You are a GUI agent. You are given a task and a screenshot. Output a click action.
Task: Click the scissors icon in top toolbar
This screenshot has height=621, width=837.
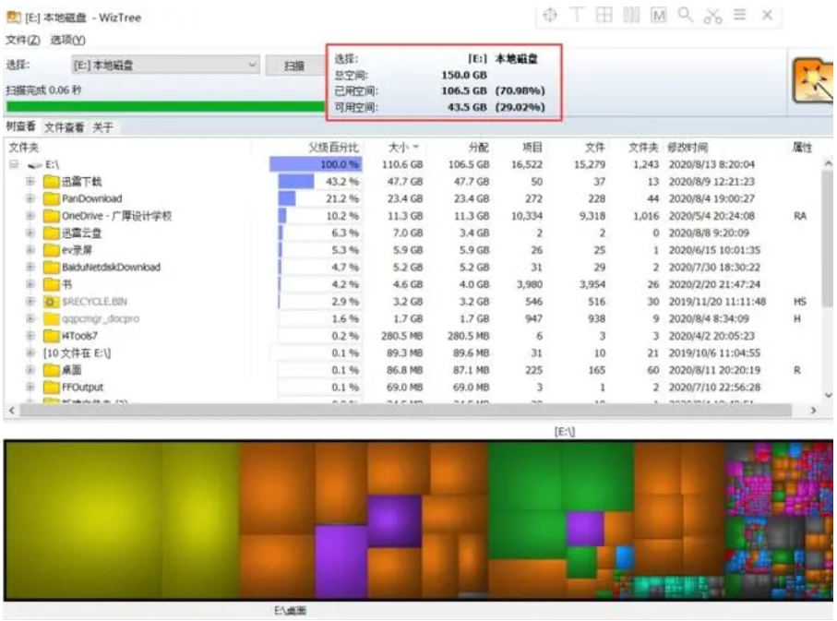[712, 16]
